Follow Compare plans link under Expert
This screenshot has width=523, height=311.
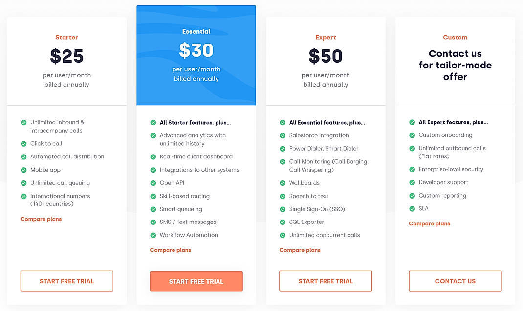pos(300,250)
